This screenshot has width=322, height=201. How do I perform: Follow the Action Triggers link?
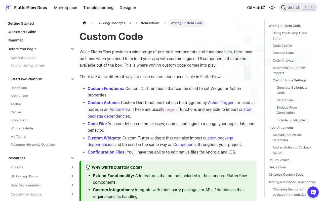(x=222, y=103)
